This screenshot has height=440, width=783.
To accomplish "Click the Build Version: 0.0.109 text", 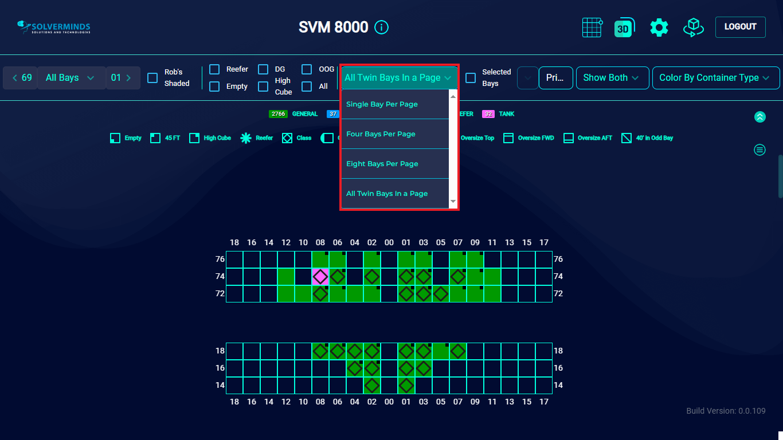I will (x=726, y=411).
